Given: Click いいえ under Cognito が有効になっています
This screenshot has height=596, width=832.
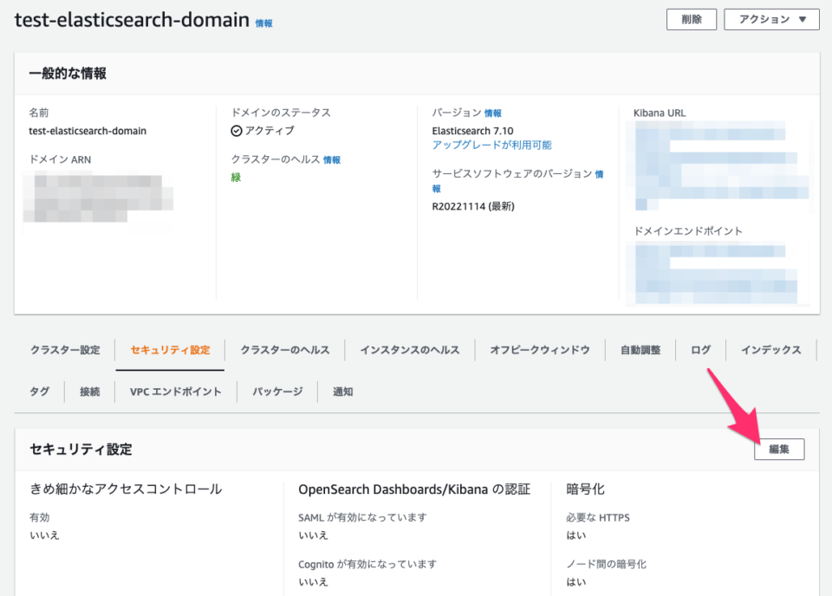Looking at the screenshot, I should [313, 582].
